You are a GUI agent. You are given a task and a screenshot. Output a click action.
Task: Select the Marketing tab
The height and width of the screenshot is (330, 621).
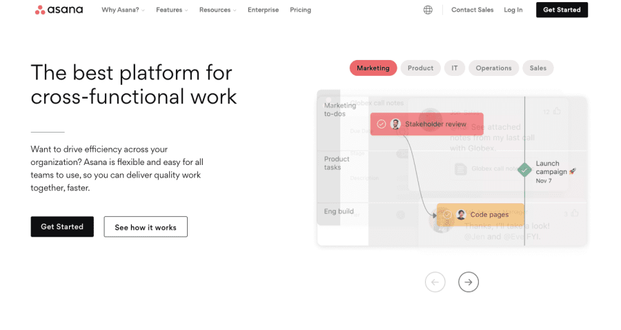click(373, 68)
